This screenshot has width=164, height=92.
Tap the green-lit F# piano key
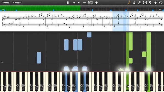(x=127, y=81)
